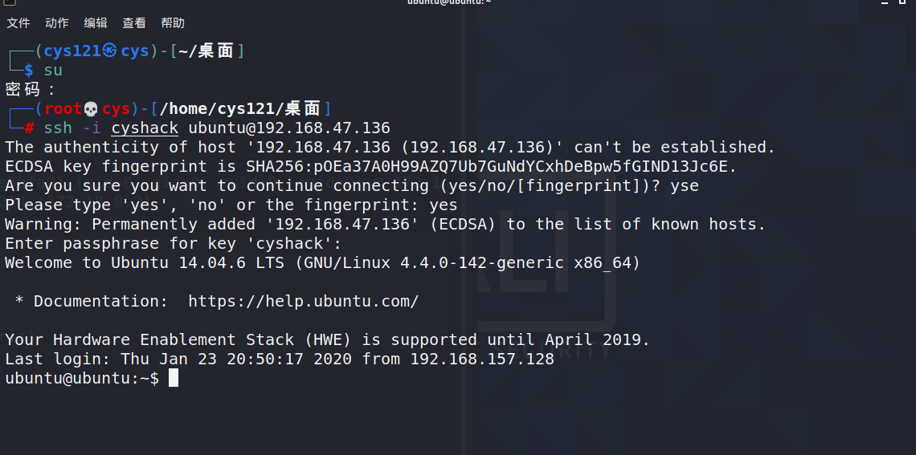916x455 pixels.
Task: Open the 查看 menu
Action: point(133,23)
